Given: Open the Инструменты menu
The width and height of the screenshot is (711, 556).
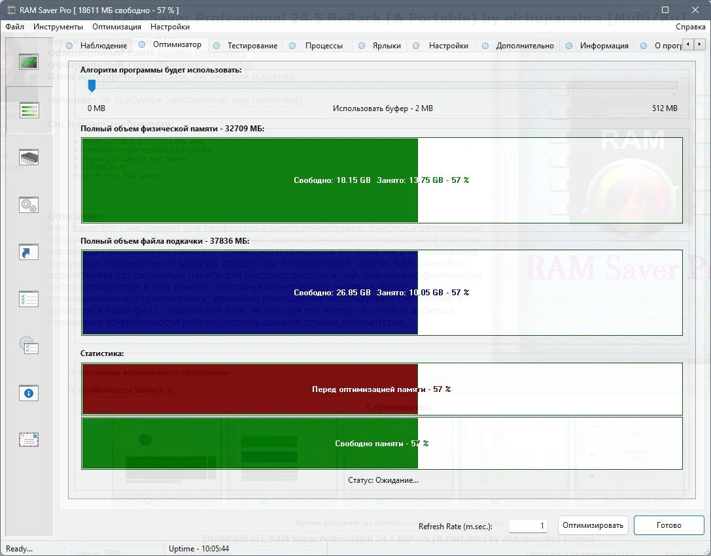Looking at the screenshot, I should 58,27.
